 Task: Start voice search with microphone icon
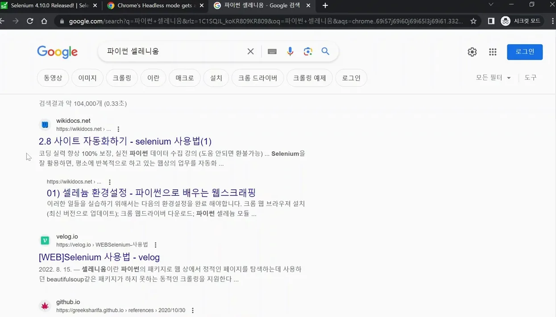pyautogui.click(x=290, y=51)
